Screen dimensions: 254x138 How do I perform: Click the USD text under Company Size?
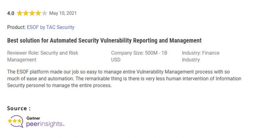tap(116, 60)
